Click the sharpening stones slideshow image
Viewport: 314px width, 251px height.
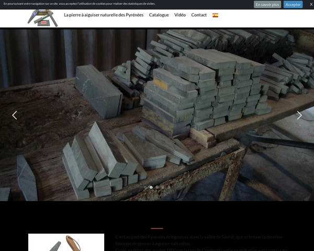click(157, 105)
